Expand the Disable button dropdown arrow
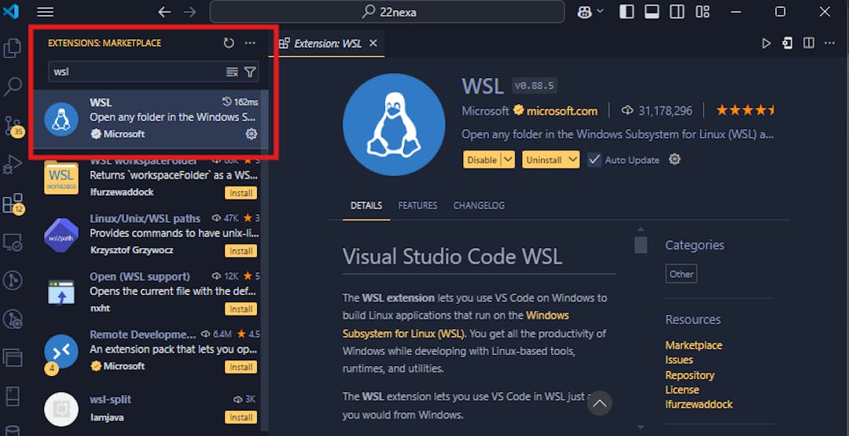Image resolution: width=849 pixels, height=436 pixels. (508, 160)
